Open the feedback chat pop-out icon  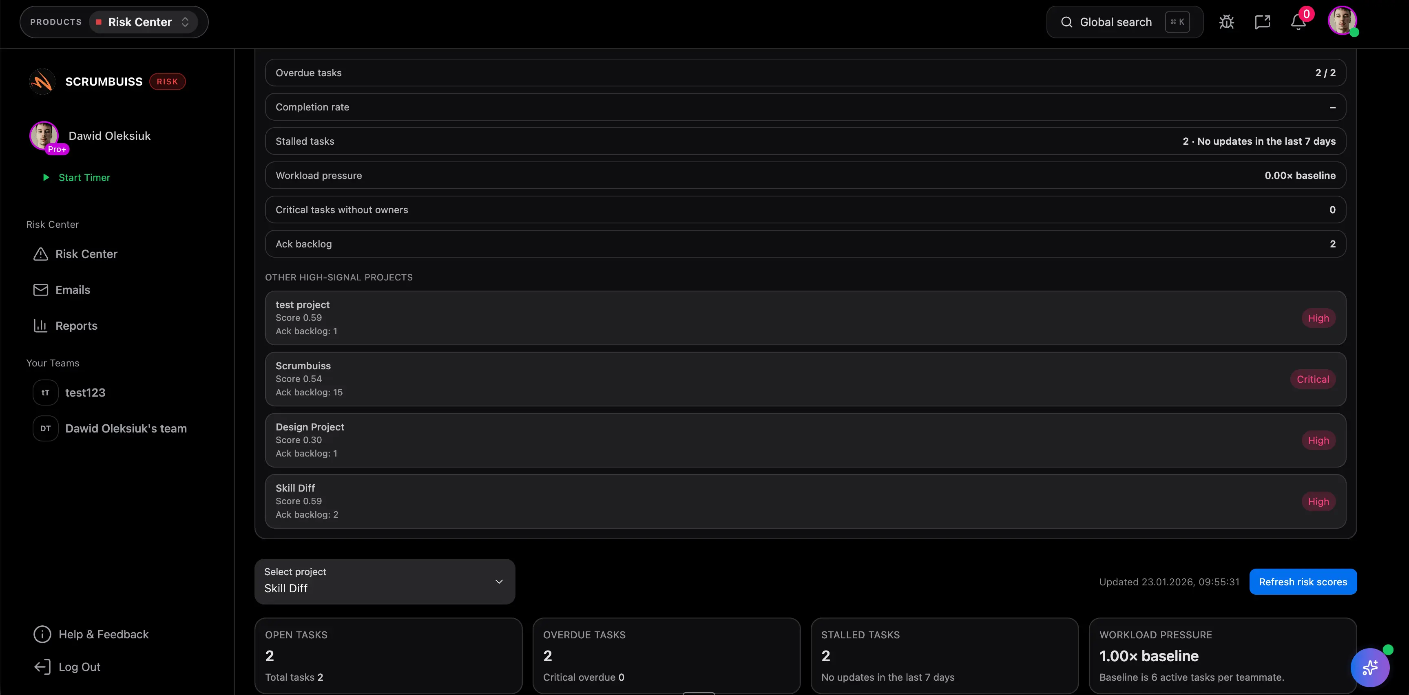(x=1263, y=22)
